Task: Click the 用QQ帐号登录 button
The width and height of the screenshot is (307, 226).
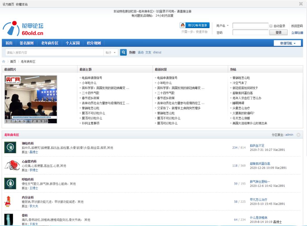Action: (x=195, y=25)
